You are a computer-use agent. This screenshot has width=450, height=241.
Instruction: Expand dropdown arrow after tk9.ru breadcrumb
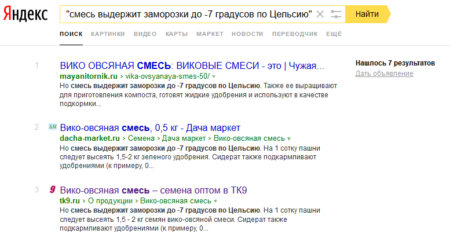click(215, 201)
